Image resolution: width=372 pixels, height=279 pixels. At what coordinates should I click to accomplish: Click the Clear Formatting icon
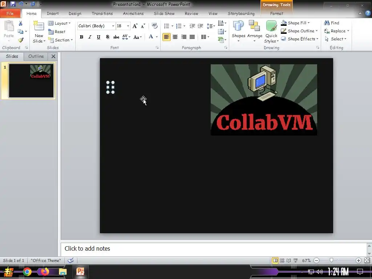[154, 26]
